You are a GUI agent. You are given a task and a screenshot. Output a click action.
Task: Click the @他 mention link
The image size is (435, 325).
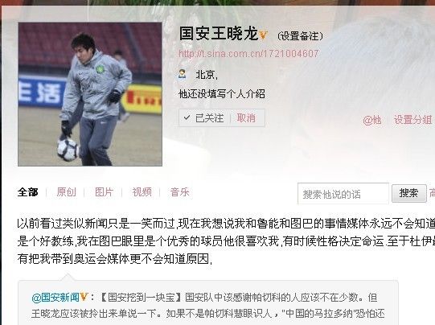[371, 120]
